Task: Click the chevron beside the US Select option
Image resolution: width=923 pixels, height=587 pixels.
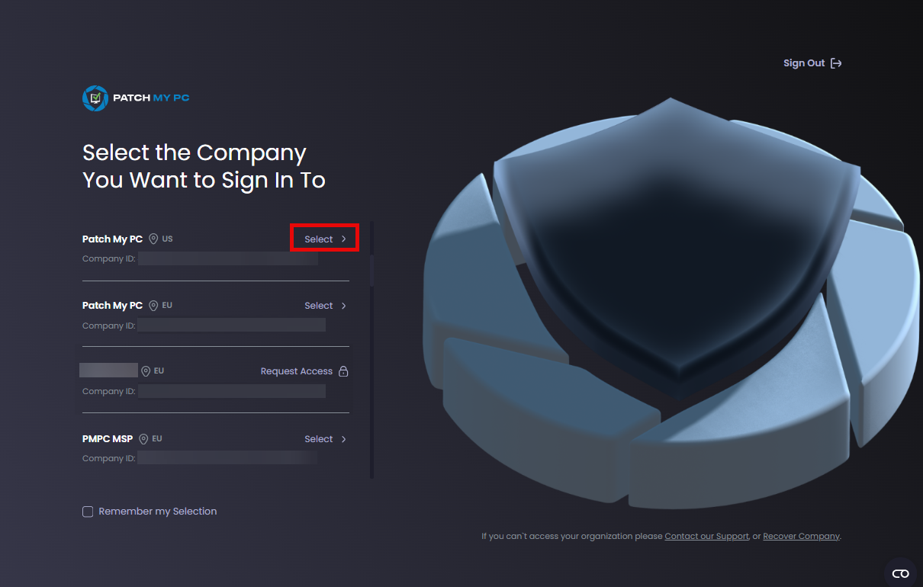Action: point(343,239)
